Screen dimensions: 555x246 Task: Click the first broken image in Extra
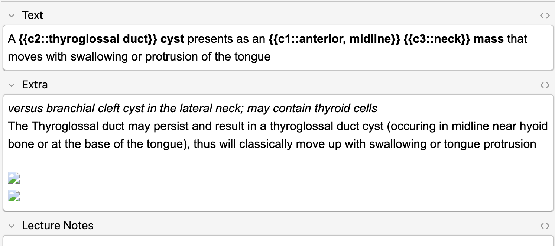point(14,178)
